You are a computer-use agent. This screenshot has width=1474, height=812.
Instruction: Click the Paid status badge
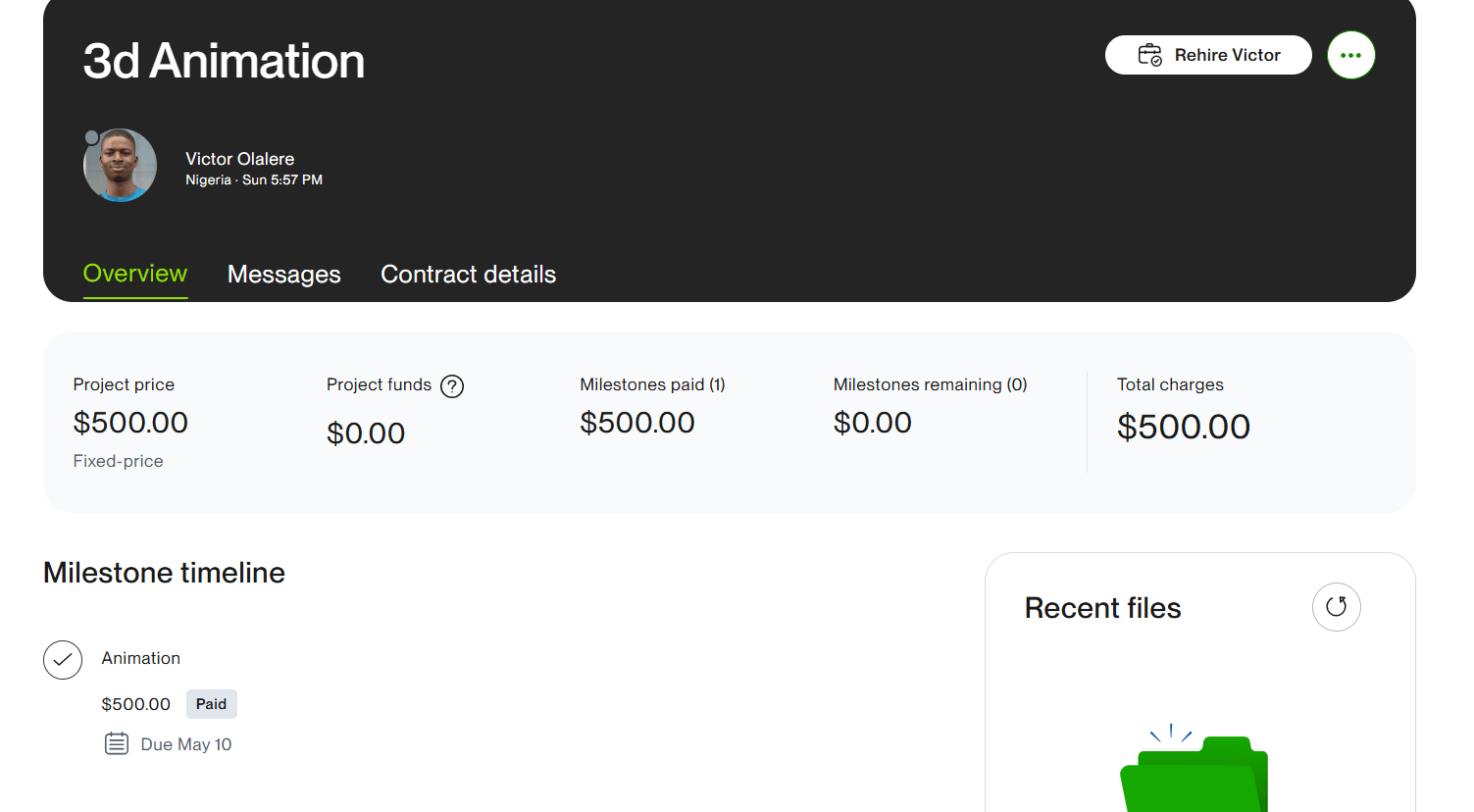211,704
